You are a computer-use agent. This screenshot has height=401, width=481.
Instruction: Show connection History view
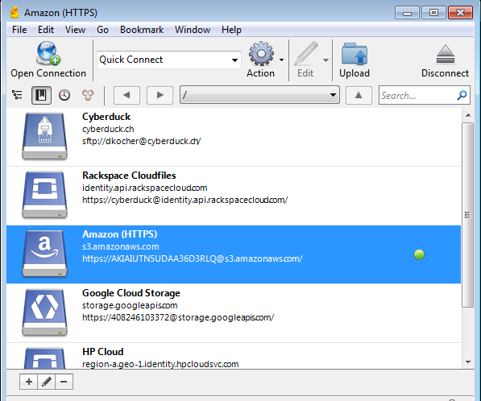[64, 95]
